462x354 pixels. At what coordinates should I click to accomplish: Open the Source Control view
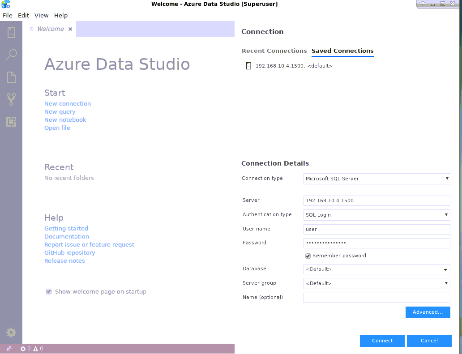[x=11, y=99]
